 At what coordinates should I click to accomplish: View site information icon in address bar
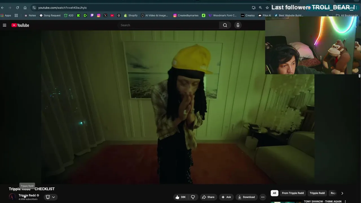[x=34, y=8]
